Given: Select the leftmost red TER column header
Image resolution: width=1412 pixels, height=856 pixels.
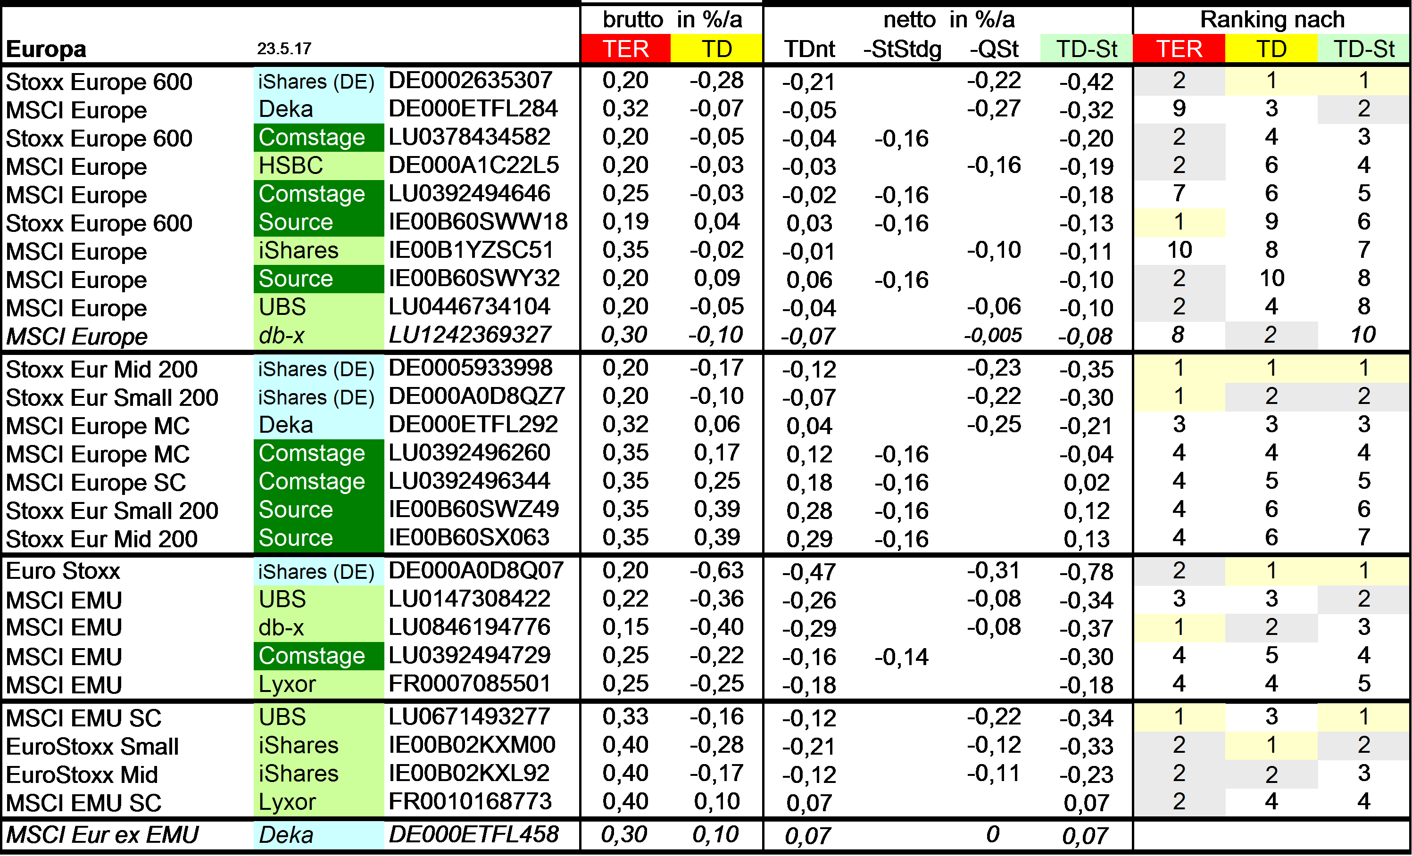Looking at the screenshot, I should 625,49.
